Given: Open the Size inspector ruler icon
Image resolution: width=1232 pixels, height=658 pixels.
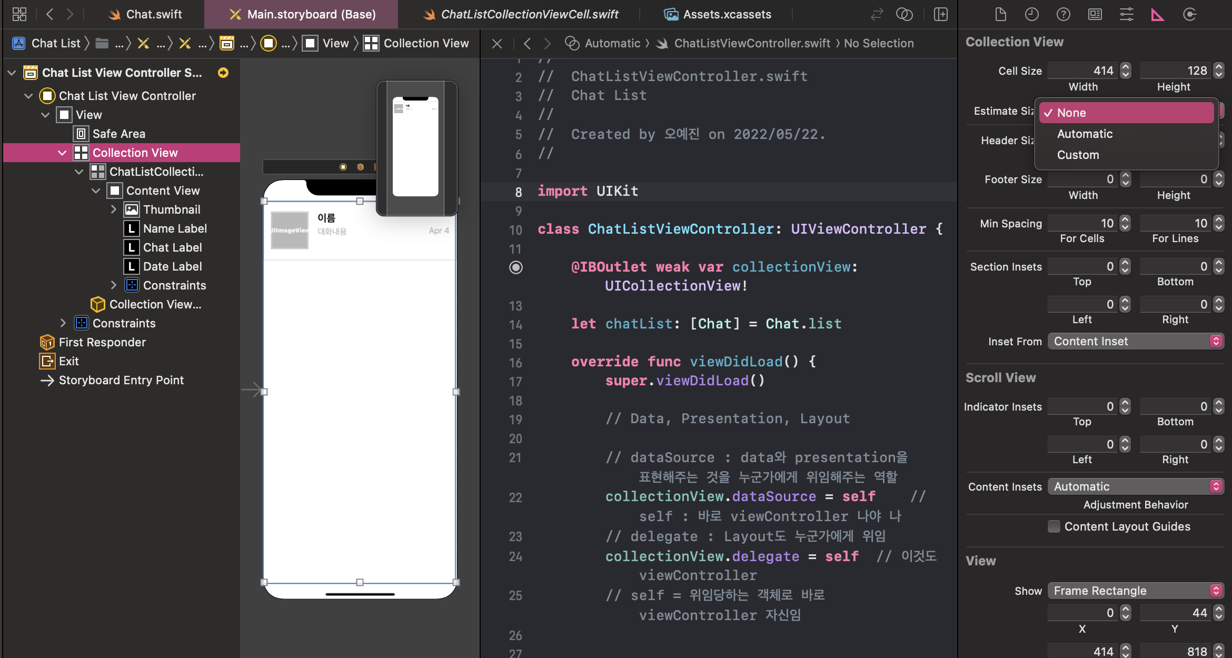Looking at the screenshot, I should point(1157,14).
